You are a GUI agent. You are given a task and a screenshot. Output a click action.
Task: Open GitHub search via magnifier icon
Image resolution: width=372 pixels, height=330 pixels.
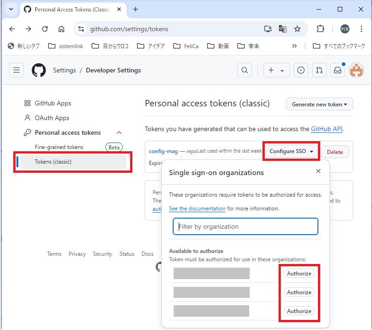(244, 70)
